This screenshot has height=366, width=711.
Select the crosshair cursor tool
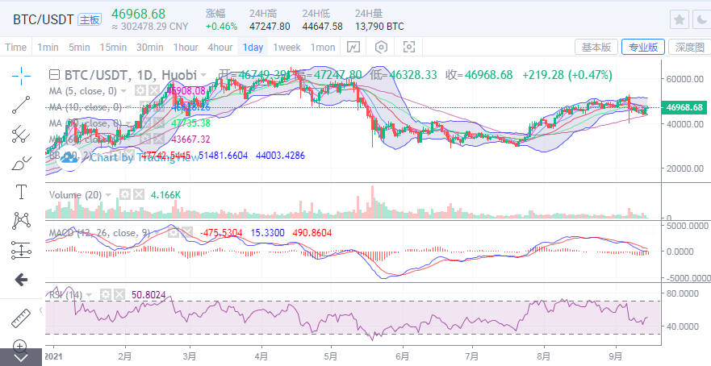click(21, 75)
